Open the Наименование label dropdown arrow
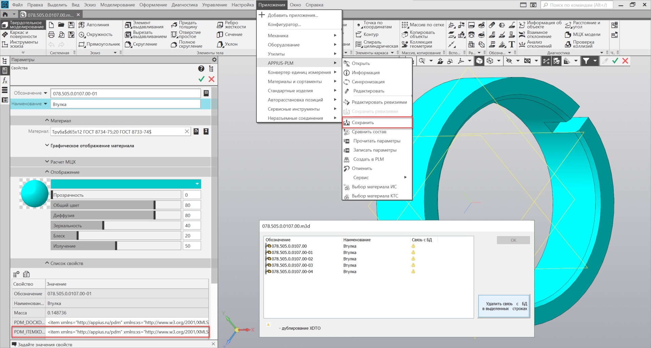Image resolution: width=651 pixels, height=348 pixels. coord(45,104)
